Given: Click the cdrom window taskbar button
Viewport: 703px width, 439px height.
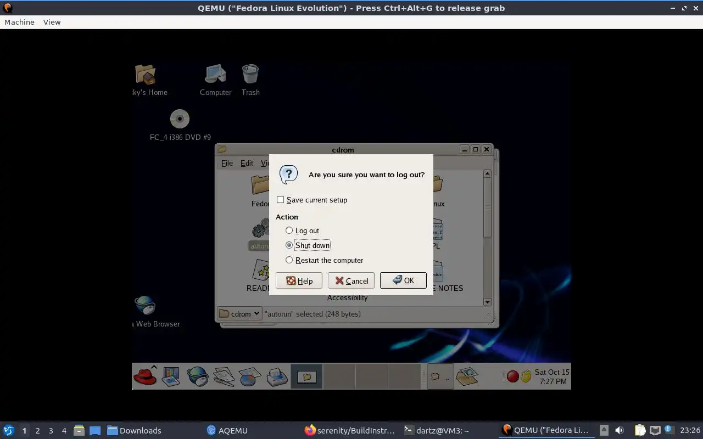Looking at the screenshot, I should (440, 376).
